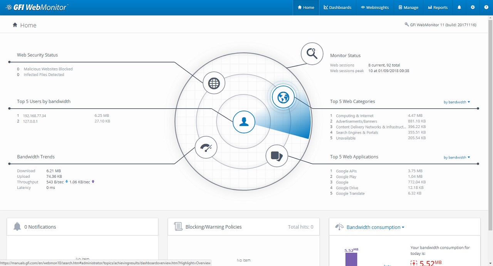Screen dimensions: 493x266
Task: Click user 127.0.0.1
Action: click(30, 121)
